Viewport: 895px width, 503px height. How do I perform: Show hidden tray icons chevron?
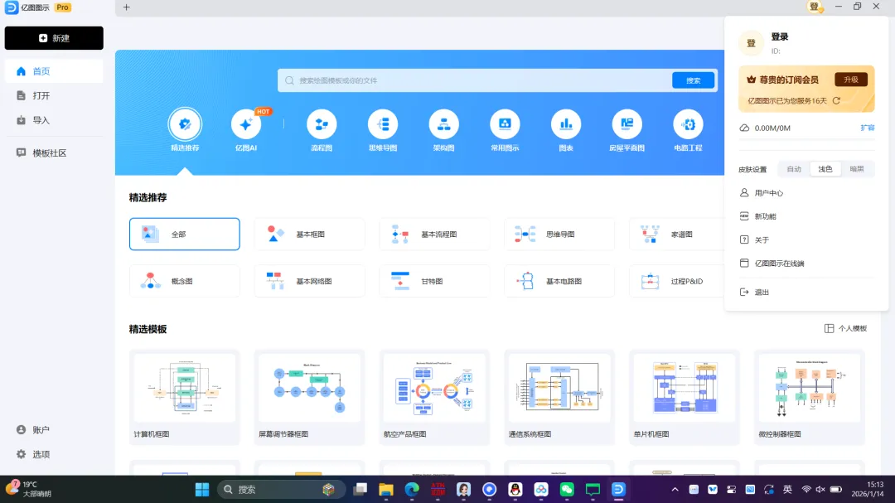click(x=675, y=489)
